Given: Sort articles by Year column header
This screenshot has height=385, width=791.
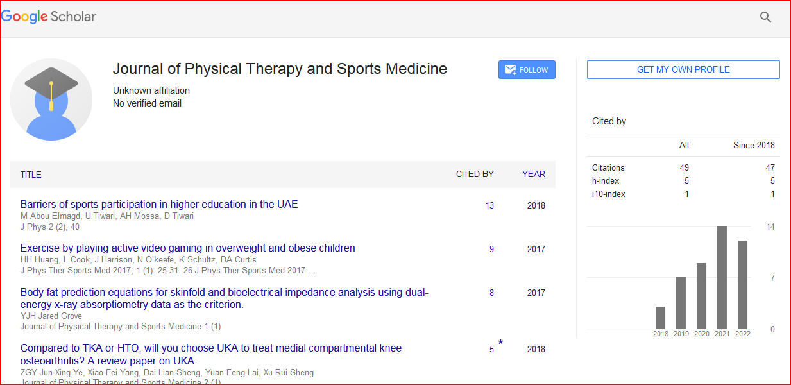Looking at the screenshot, I should (x=534, y=174).
